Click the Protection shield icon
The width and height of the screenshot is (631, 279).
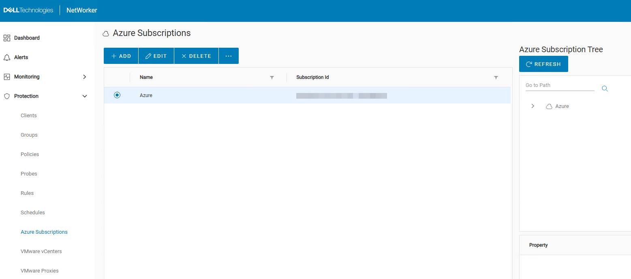tap(6, 96)
